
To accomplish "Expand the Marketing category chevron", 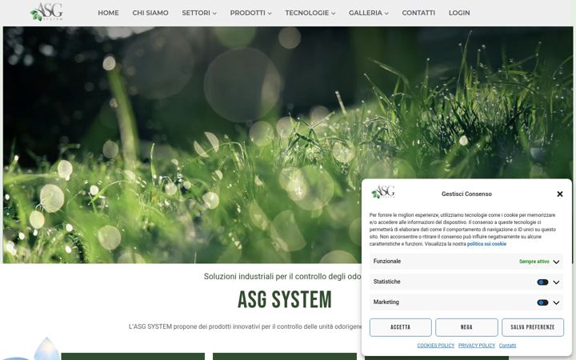I will click(x=556, y=303).
